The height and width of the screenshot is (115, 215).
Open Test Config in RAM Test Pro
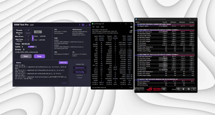coord(80,72)
